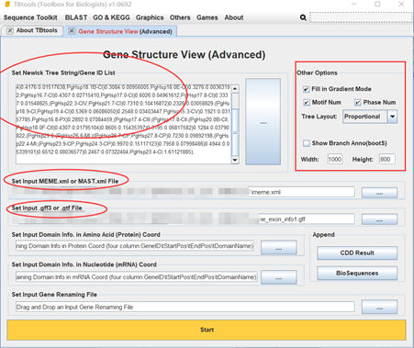Click the search box in the menu bar

pos(361,17)
